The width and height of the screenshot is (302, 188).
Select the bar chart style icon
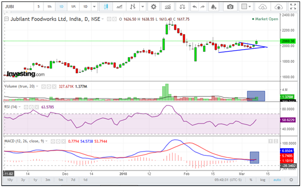(x=133, y=7)
